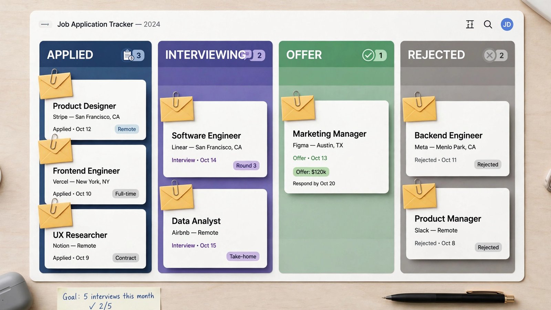Click the Contract tag on UX Researcher
The image size is (551, 310).
click(x=126, y=258)
